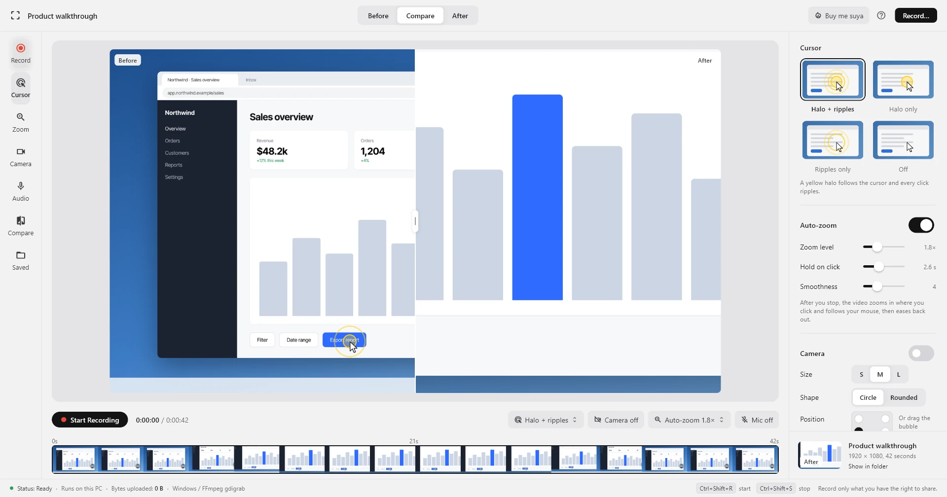
Task: Open the Camera panel in sidebar
Action: (x=21, y=156)
